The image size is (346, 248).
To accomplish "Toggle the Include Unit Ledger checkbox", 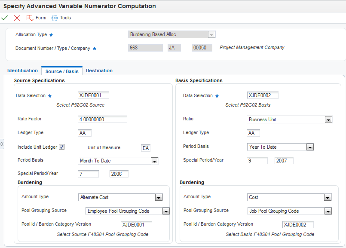I will click(61, 147).
